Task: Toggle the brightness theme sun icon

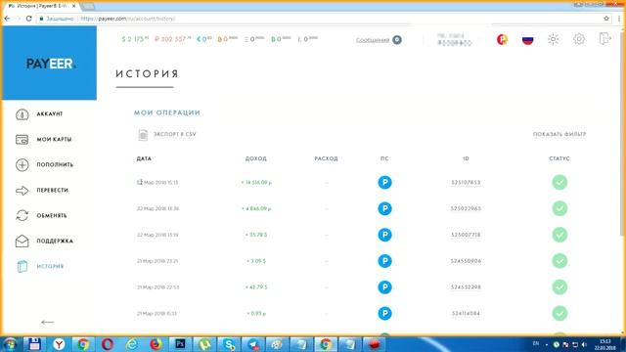Action: click(553, 39)
